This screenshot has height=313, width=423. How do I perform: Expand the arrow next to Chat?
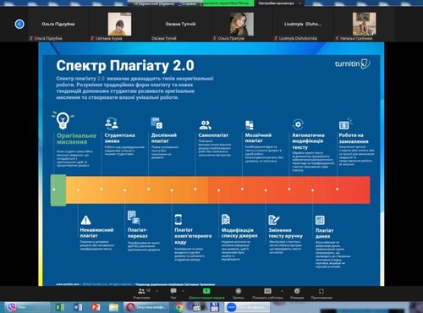183,291
